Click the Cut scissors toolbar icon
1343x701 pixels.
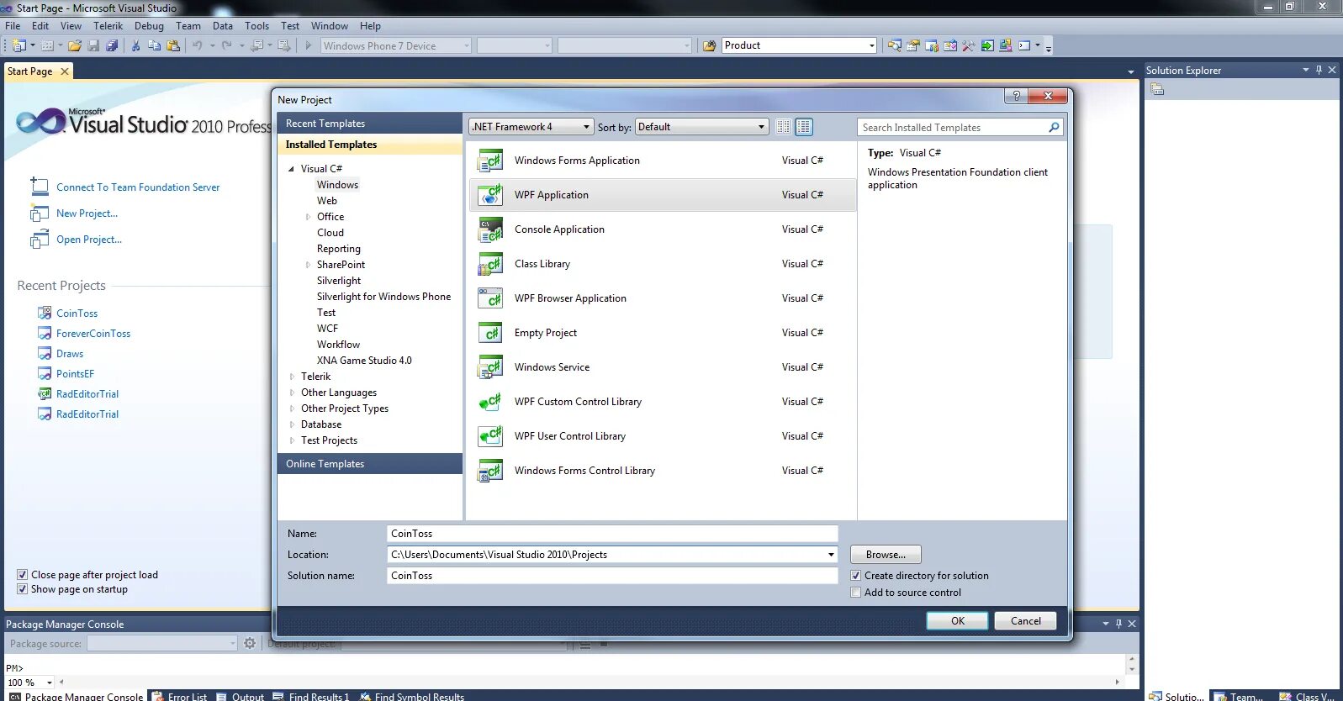(x=135, y=45)
